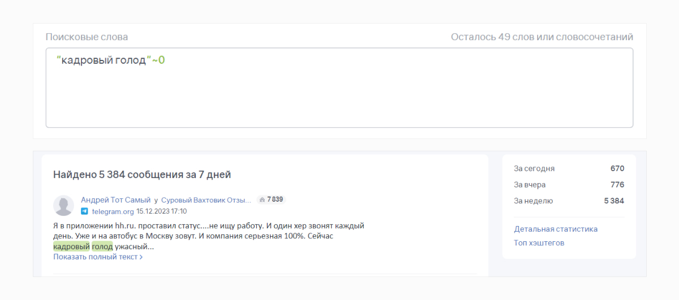Click the highlighted word 'голод'
Screen dimensions: 679x300
click(102, 246)
